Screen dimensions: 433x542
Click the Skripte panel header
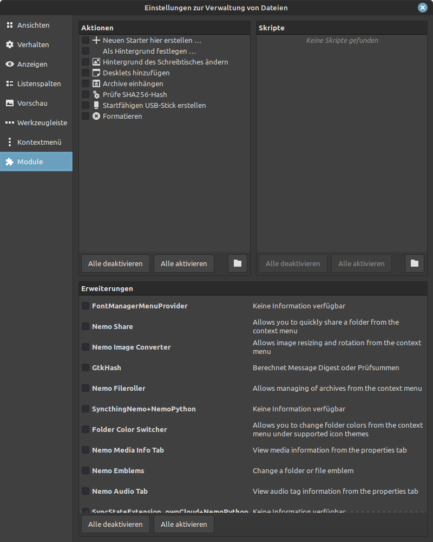click(342, 28)
